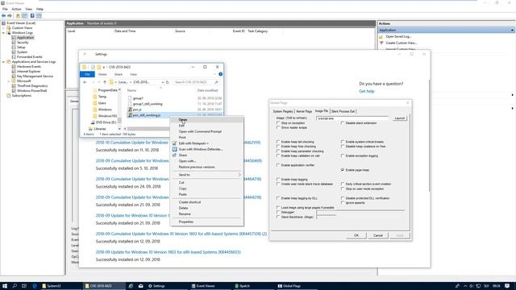Viewport: 516px width, 290px height.
Task: Click Get help link in Settings
Action: pyautogui.click(x=367, y=91)
